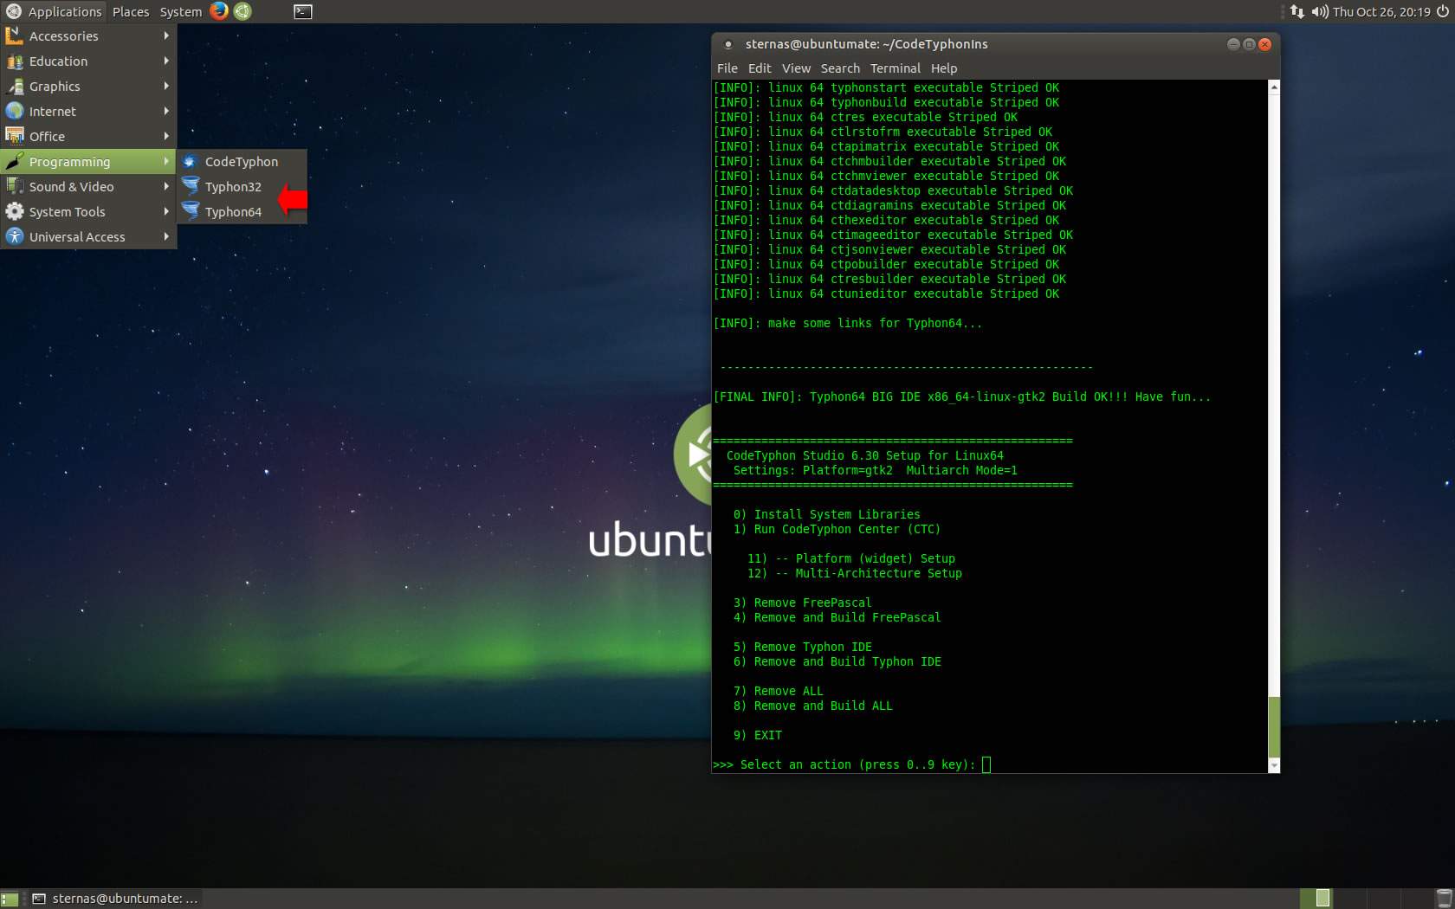Maximize the terminal window
Screen dimensions: 1455x909
pyautogui.click(x=1249, y=44)
